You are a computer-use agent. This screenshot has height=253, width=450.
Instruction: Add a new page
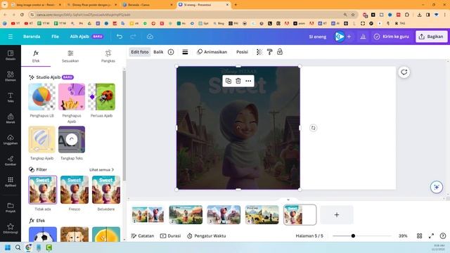point(337,214)
